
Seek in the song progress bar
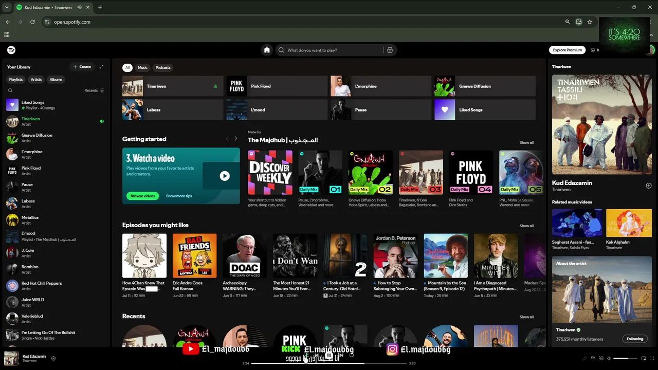coord(329,363)
